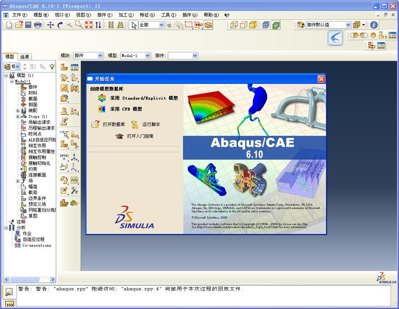This screenshot has width=399, height=309.
Task: Click the Repair tools wrench icon
Action: coord(74,190)
